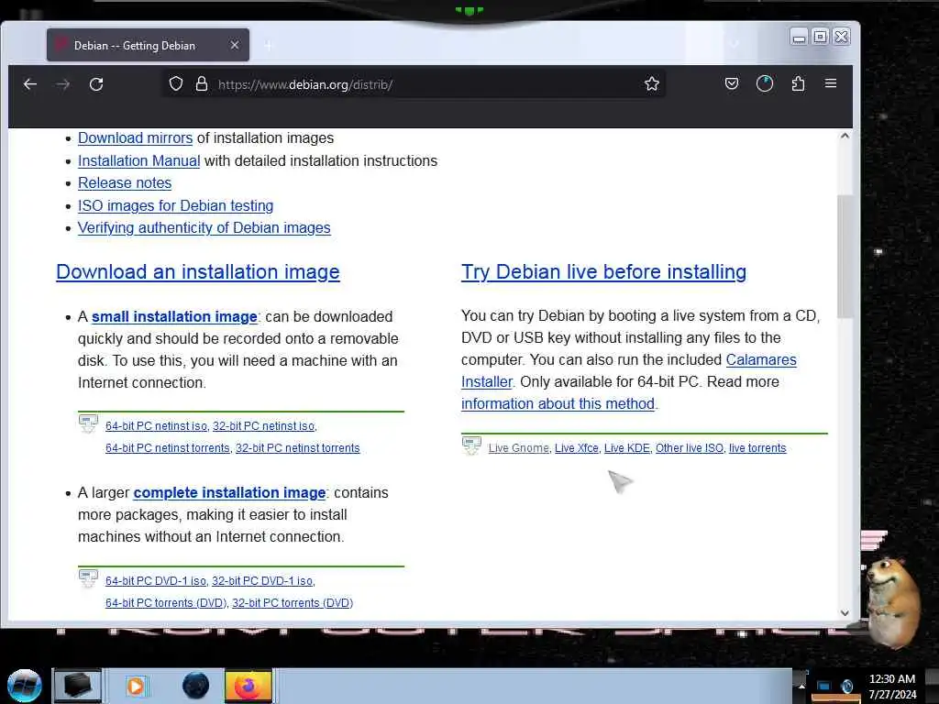The height and width of the screenshot is (704, 939).
Task: Open the dark globe taskbar icon
Action: click(x=195, y=686)
